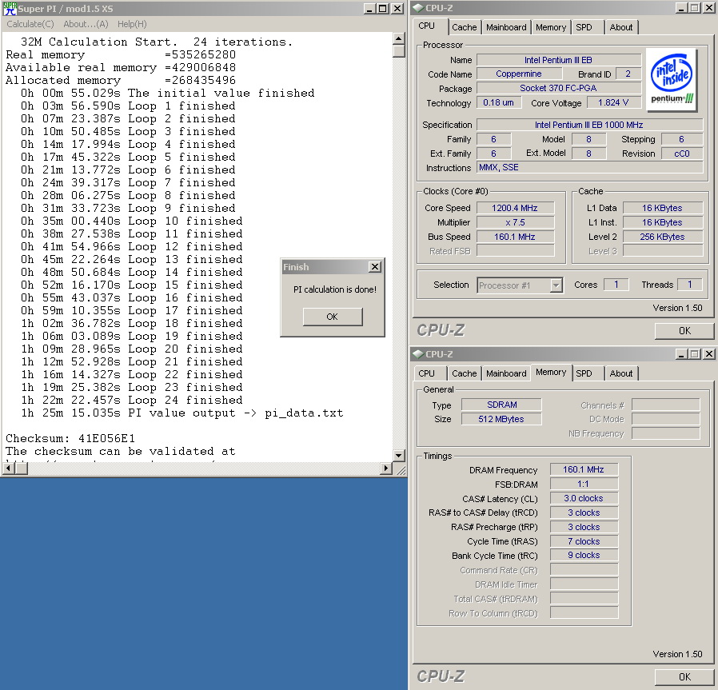Viewport: 718px width, 690px height.
Task: Click the PI value output pi_data.txt line
Action: (x=181, y=413)
